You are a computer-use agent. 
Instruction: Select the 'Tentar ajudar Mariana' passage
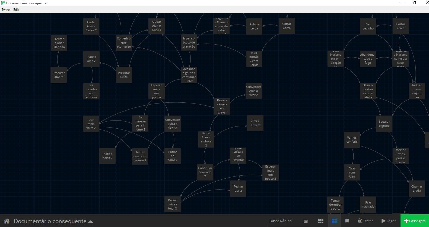59,43
